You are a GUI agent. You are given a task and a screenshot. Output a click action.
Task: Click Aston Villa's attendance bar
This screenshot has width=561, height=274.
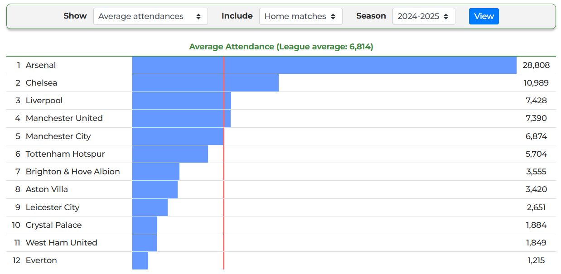point(155,189)
